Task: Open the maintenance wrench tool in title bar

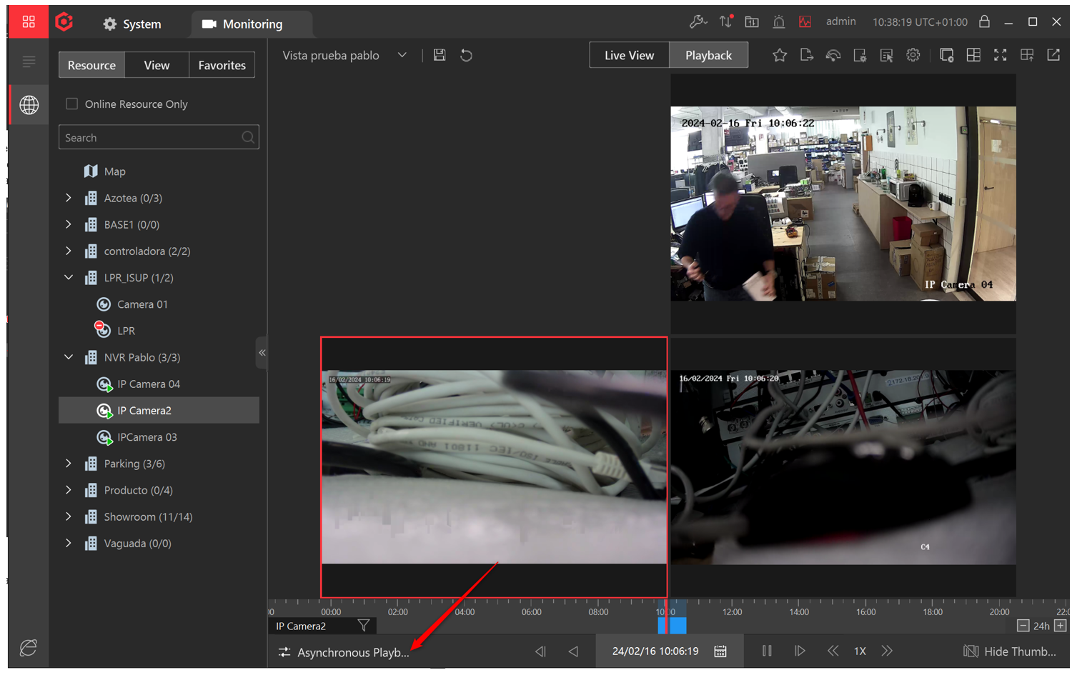Action: coord(698,21)
